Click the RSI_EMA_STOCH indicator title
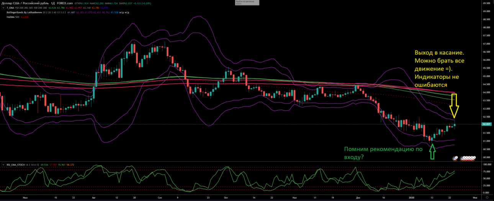This screenshot has width=494, height=201. coord(15,165)
